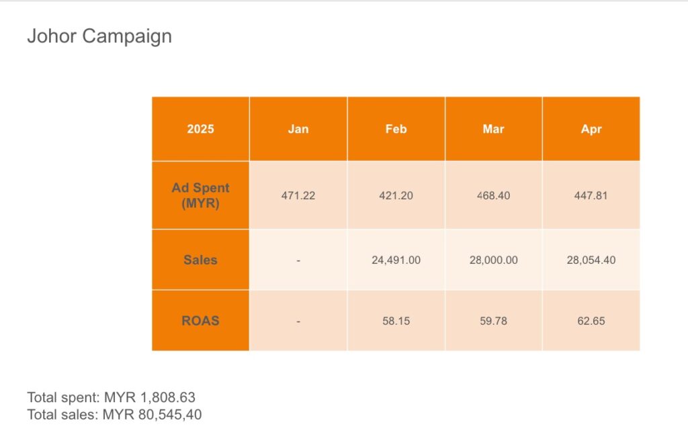Screen dimensions: 688x443
Task: Select the Mar column header
Action: coord(493,129)
